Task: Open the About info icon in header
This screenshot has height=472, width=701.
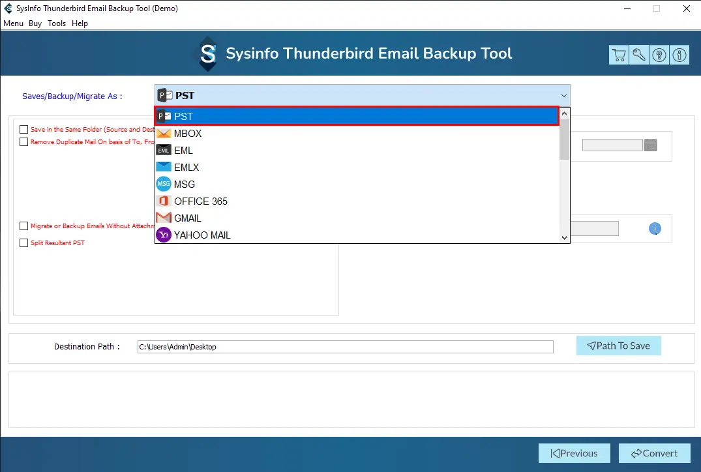Action: pos(679,55)
